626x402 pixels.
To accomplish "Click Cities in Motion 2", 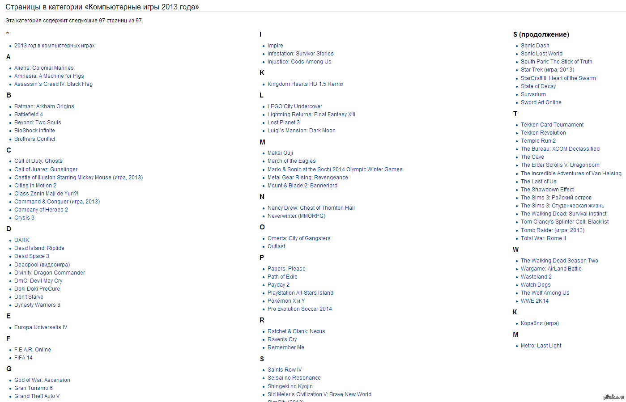I will coord(35,186).
